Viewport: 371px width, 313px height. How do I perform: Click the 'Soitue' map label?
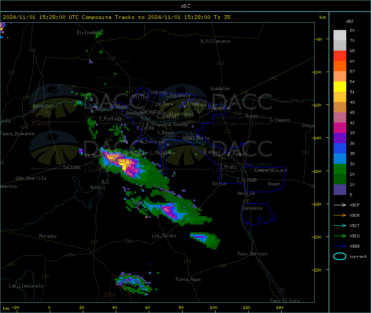[219, 183]
